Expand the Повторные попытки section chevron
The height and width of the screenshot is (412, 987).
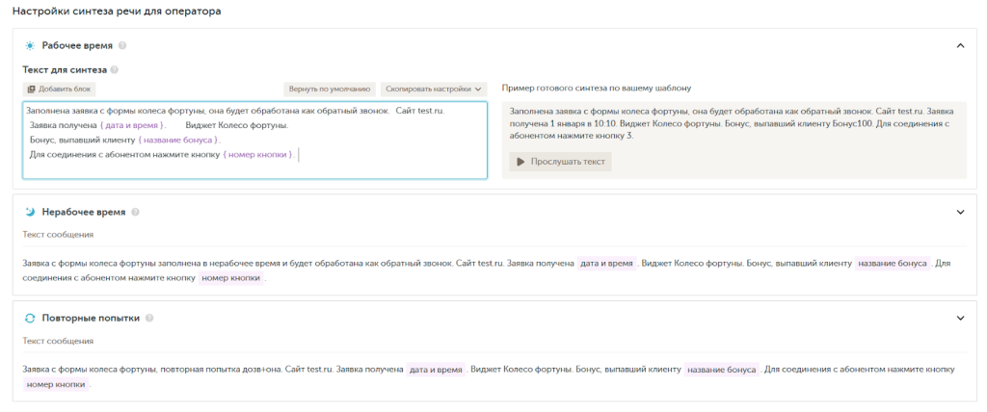click(959, 318)
